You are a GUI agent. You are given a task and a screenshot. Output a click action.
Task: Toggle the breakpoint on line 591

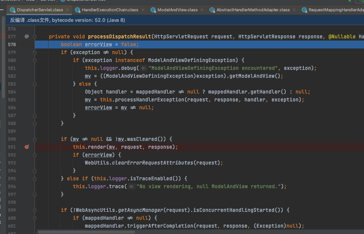click(27, 147)
